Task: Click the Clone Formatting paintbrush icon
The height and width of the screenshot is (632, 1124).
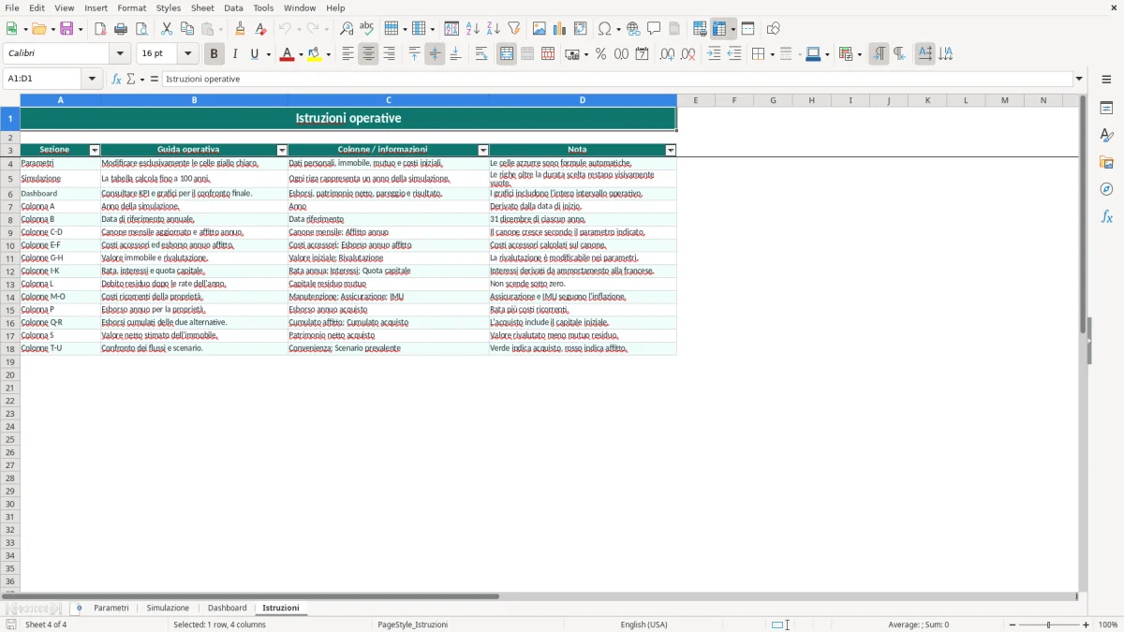Action: tap(240, 29)
